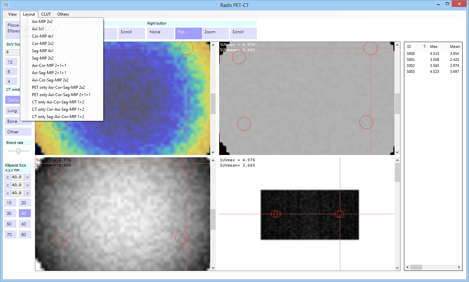Close the open Layout menu tab
This screenshot has height=282, width=469.
[29, 14]
